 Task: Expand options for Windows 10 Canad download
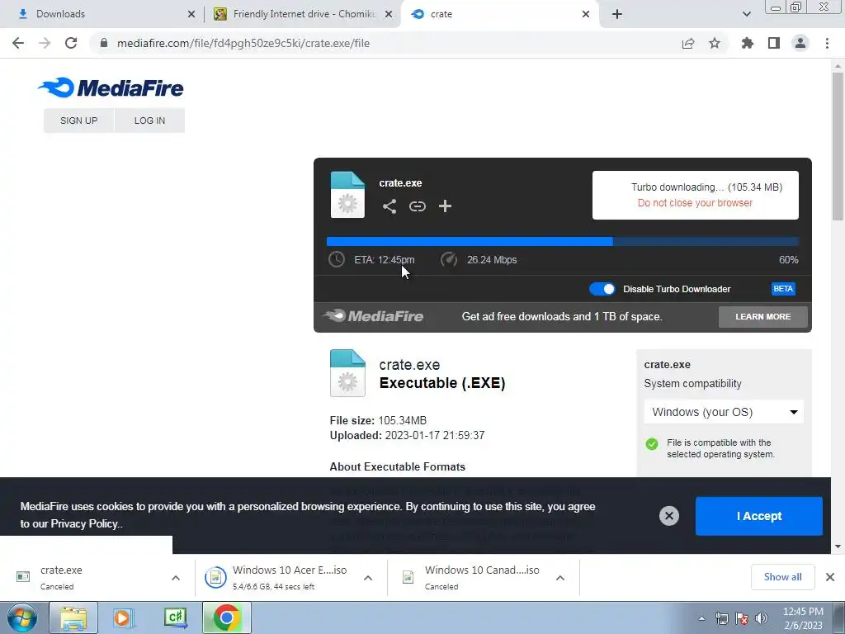(x=560, y=578)
